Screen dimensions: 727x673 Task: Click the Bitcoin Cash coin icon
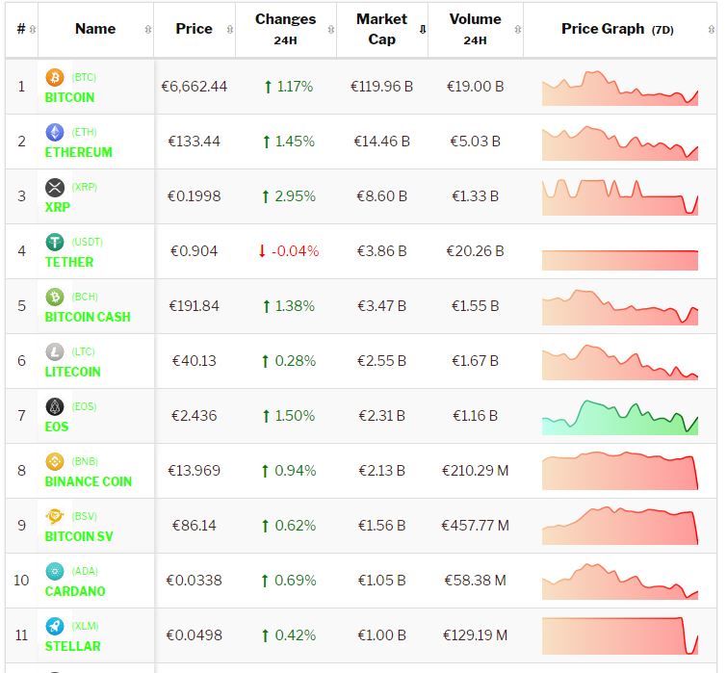coord(55,297)
